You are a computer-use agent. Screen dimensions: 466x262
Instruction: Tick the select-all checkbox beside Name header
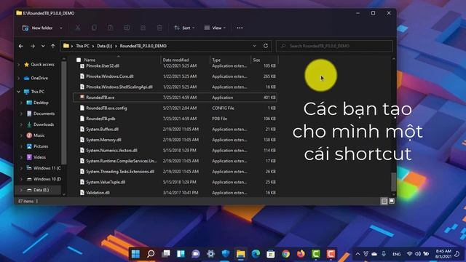point(79,60)
